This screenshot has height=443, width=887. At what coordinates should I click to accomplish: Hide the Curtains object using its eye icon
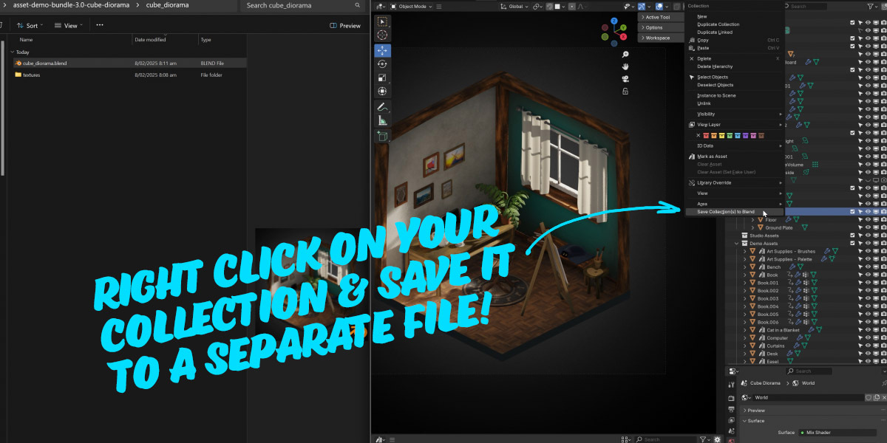(x=869, y=346)
